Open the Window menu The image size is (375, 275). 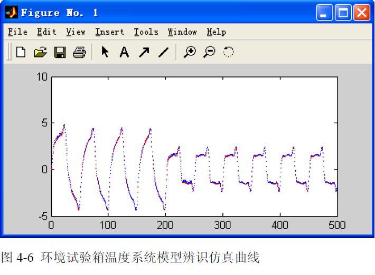tap(182, 32)
